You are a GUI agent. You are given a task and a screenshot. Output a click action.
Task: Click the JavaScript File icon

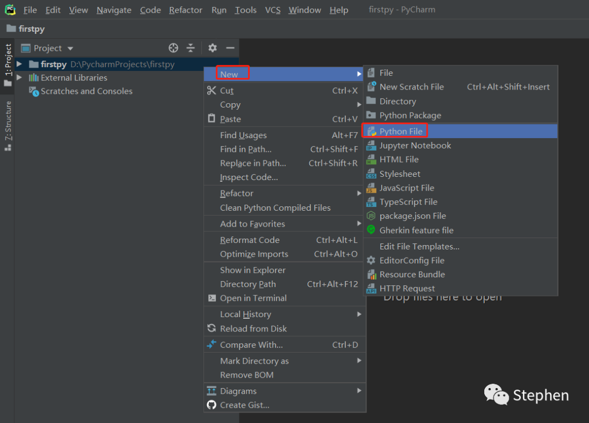pyautogui.click(x=371, y=188)
